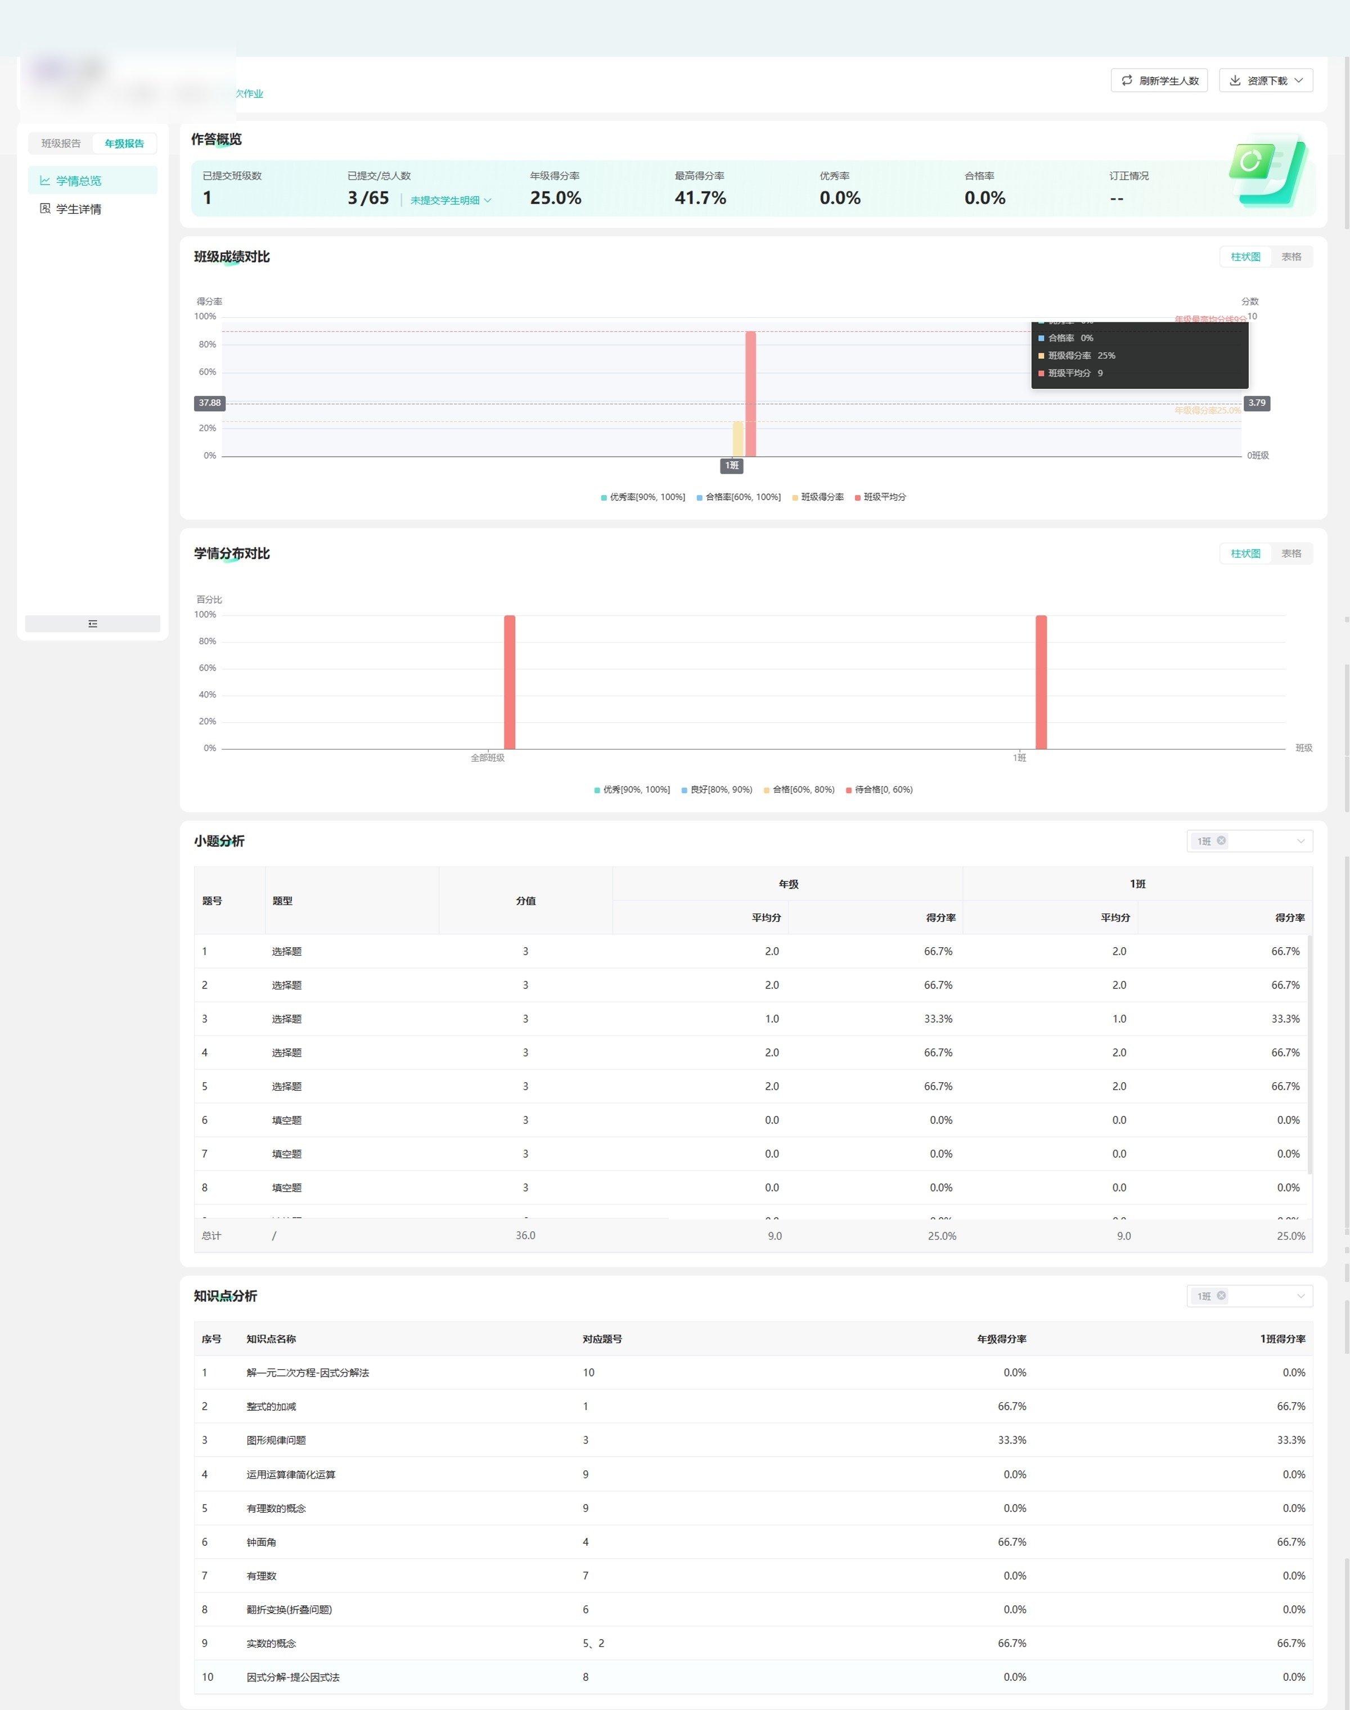Click the pink 班级平均分 bar for 1班
The width and height of the screenshot is (1350, 1710).
click(750, 394)
